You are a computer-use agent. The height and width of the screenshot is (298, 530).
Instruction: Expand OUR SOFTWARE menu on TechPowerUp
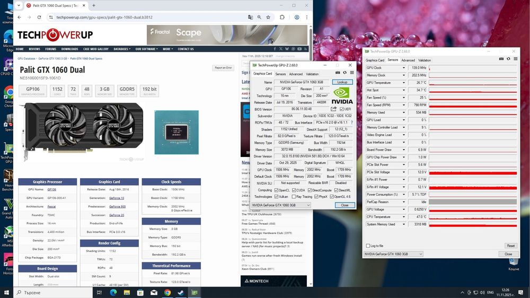tap(147, 49)
